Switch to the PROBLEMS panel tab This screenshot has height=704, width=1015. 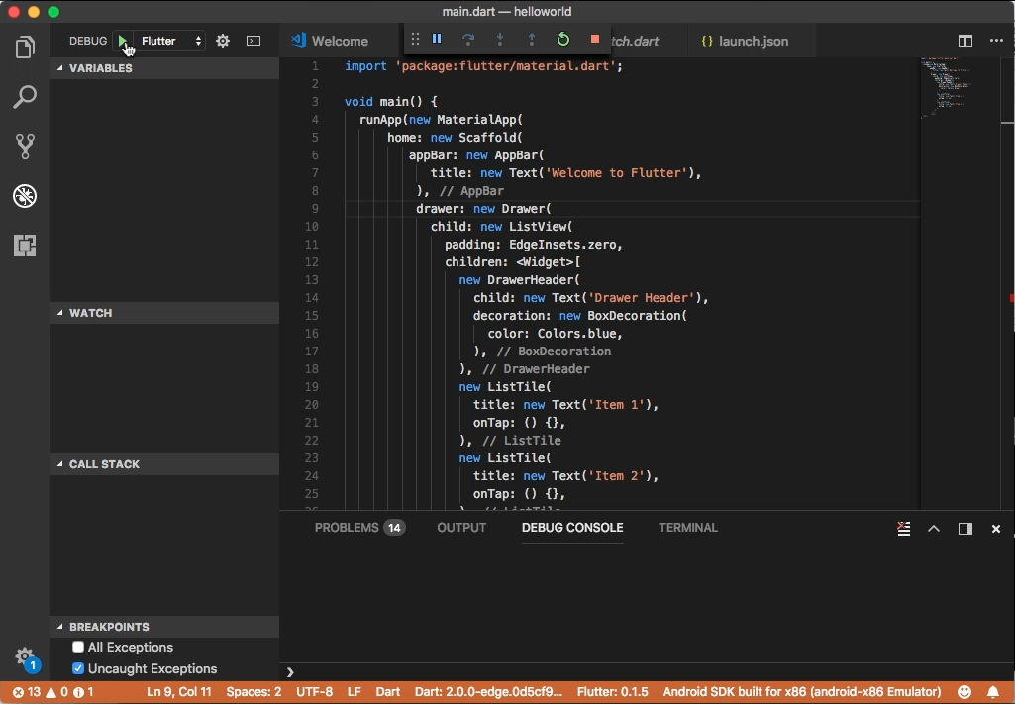(359, 528)
